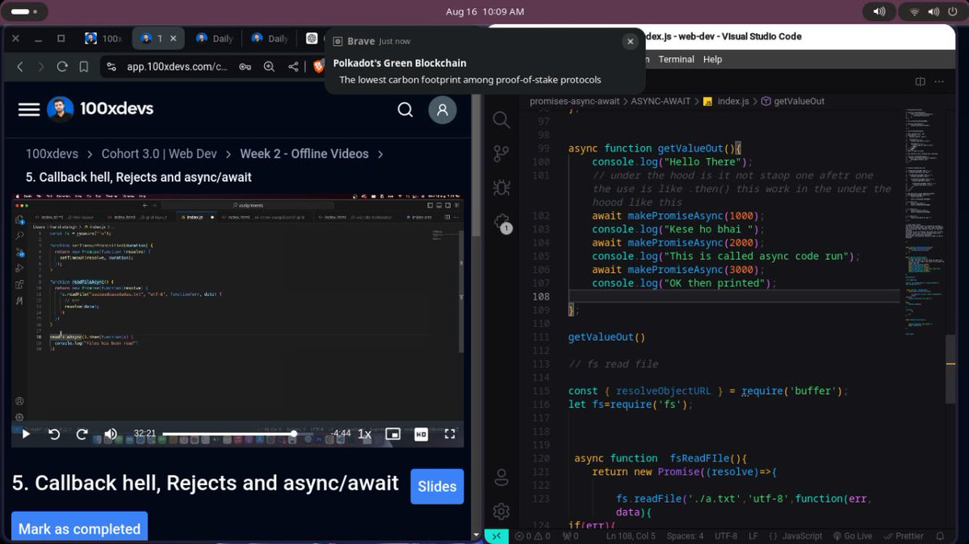Open VS Code notifications bell
The height and width of the screenshot is (544, 969).
click(x=939, y=535)
